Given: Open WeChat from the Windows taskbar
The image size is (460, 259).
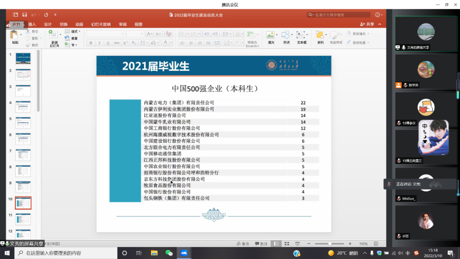Looking at the screenshot, I should [x=169, y=253].
